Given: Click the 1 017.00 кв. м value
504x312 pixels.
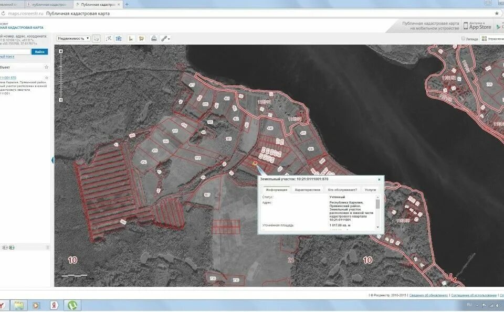Looking at the screenshot, I should 340,225.
